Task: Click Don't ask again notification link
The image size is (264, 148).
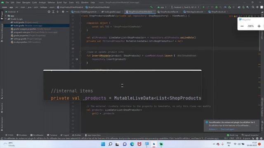Action: pyautogui.click(x=227, y=129)
